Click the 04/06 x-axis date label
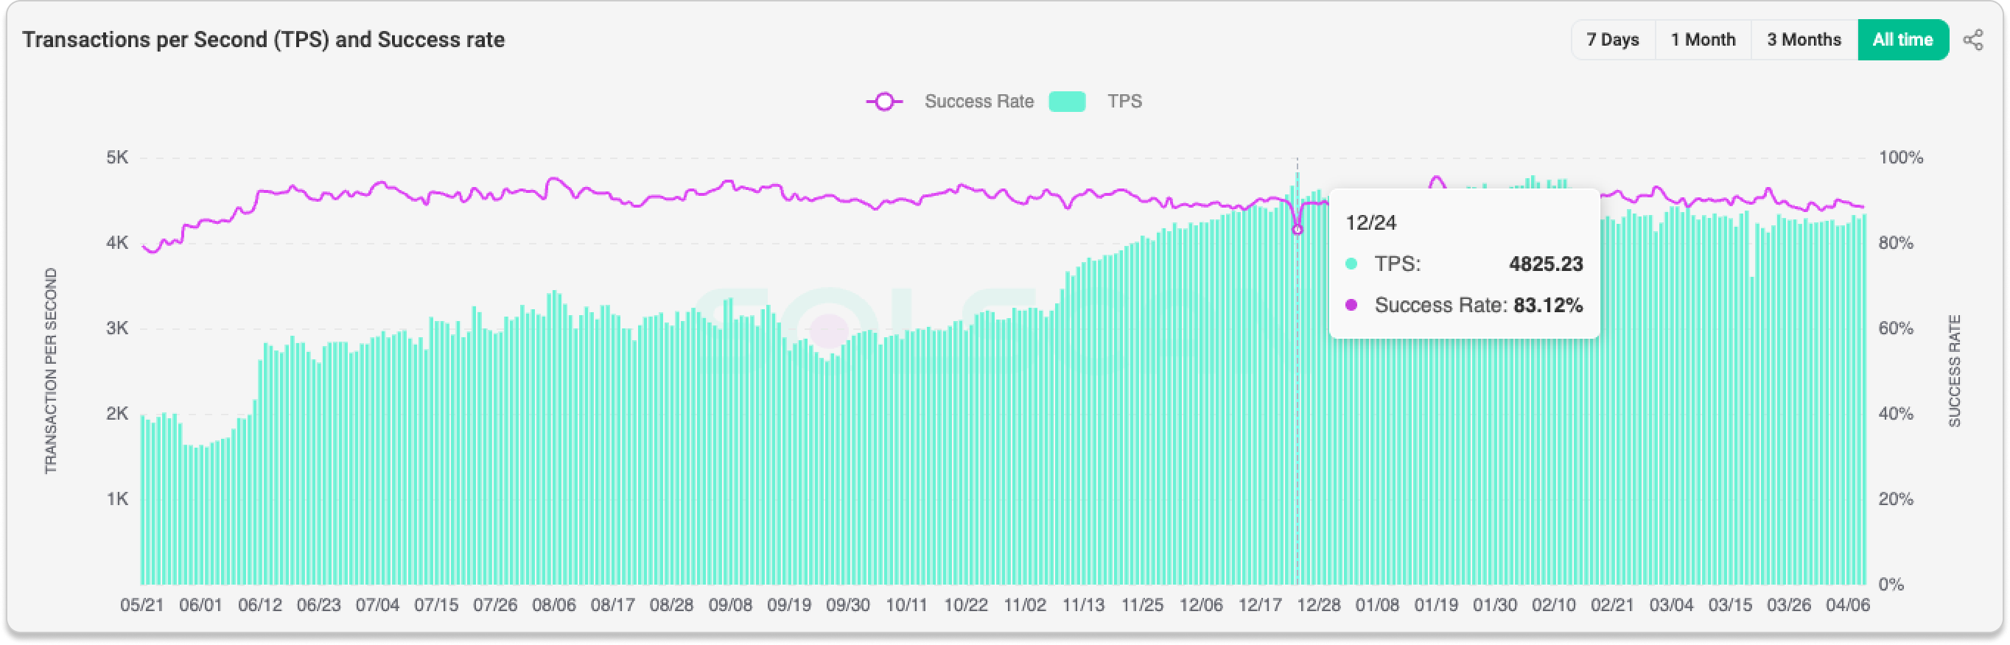Viewport: 2010px width, 645px height. [x=1848, y=605]
